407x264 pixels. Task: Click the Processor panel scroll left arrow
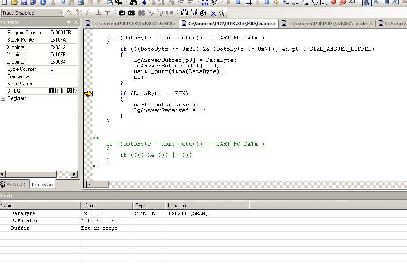point(2,174)
